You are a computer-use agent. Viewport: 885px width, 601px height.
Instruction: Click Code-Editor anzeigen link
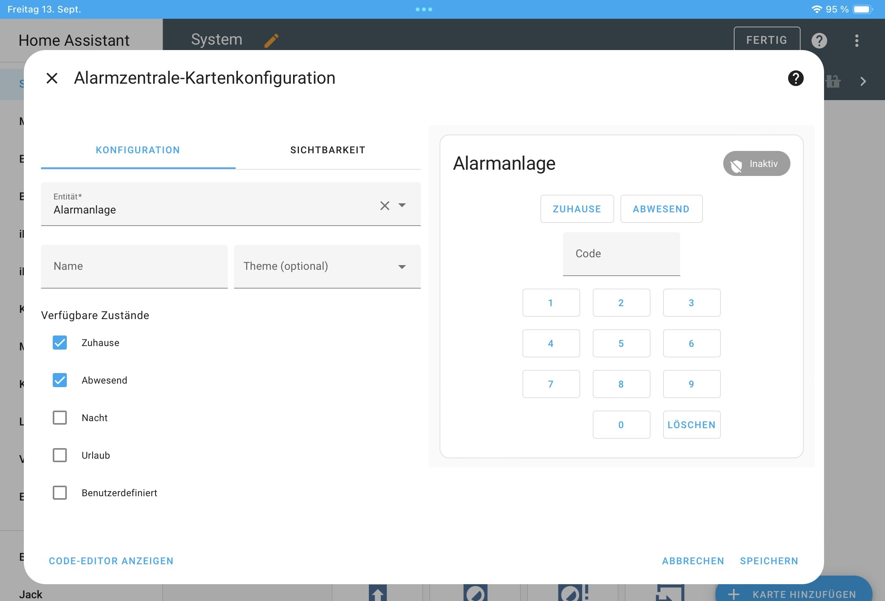[111, 561]
